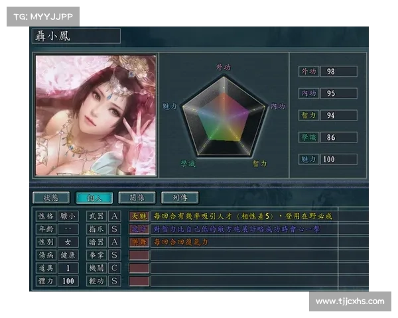The width and height of the screenshot is (398, 318).
Task: Click the www.tjjcxhs.com watermark link
Action: [x=350, y=301]
